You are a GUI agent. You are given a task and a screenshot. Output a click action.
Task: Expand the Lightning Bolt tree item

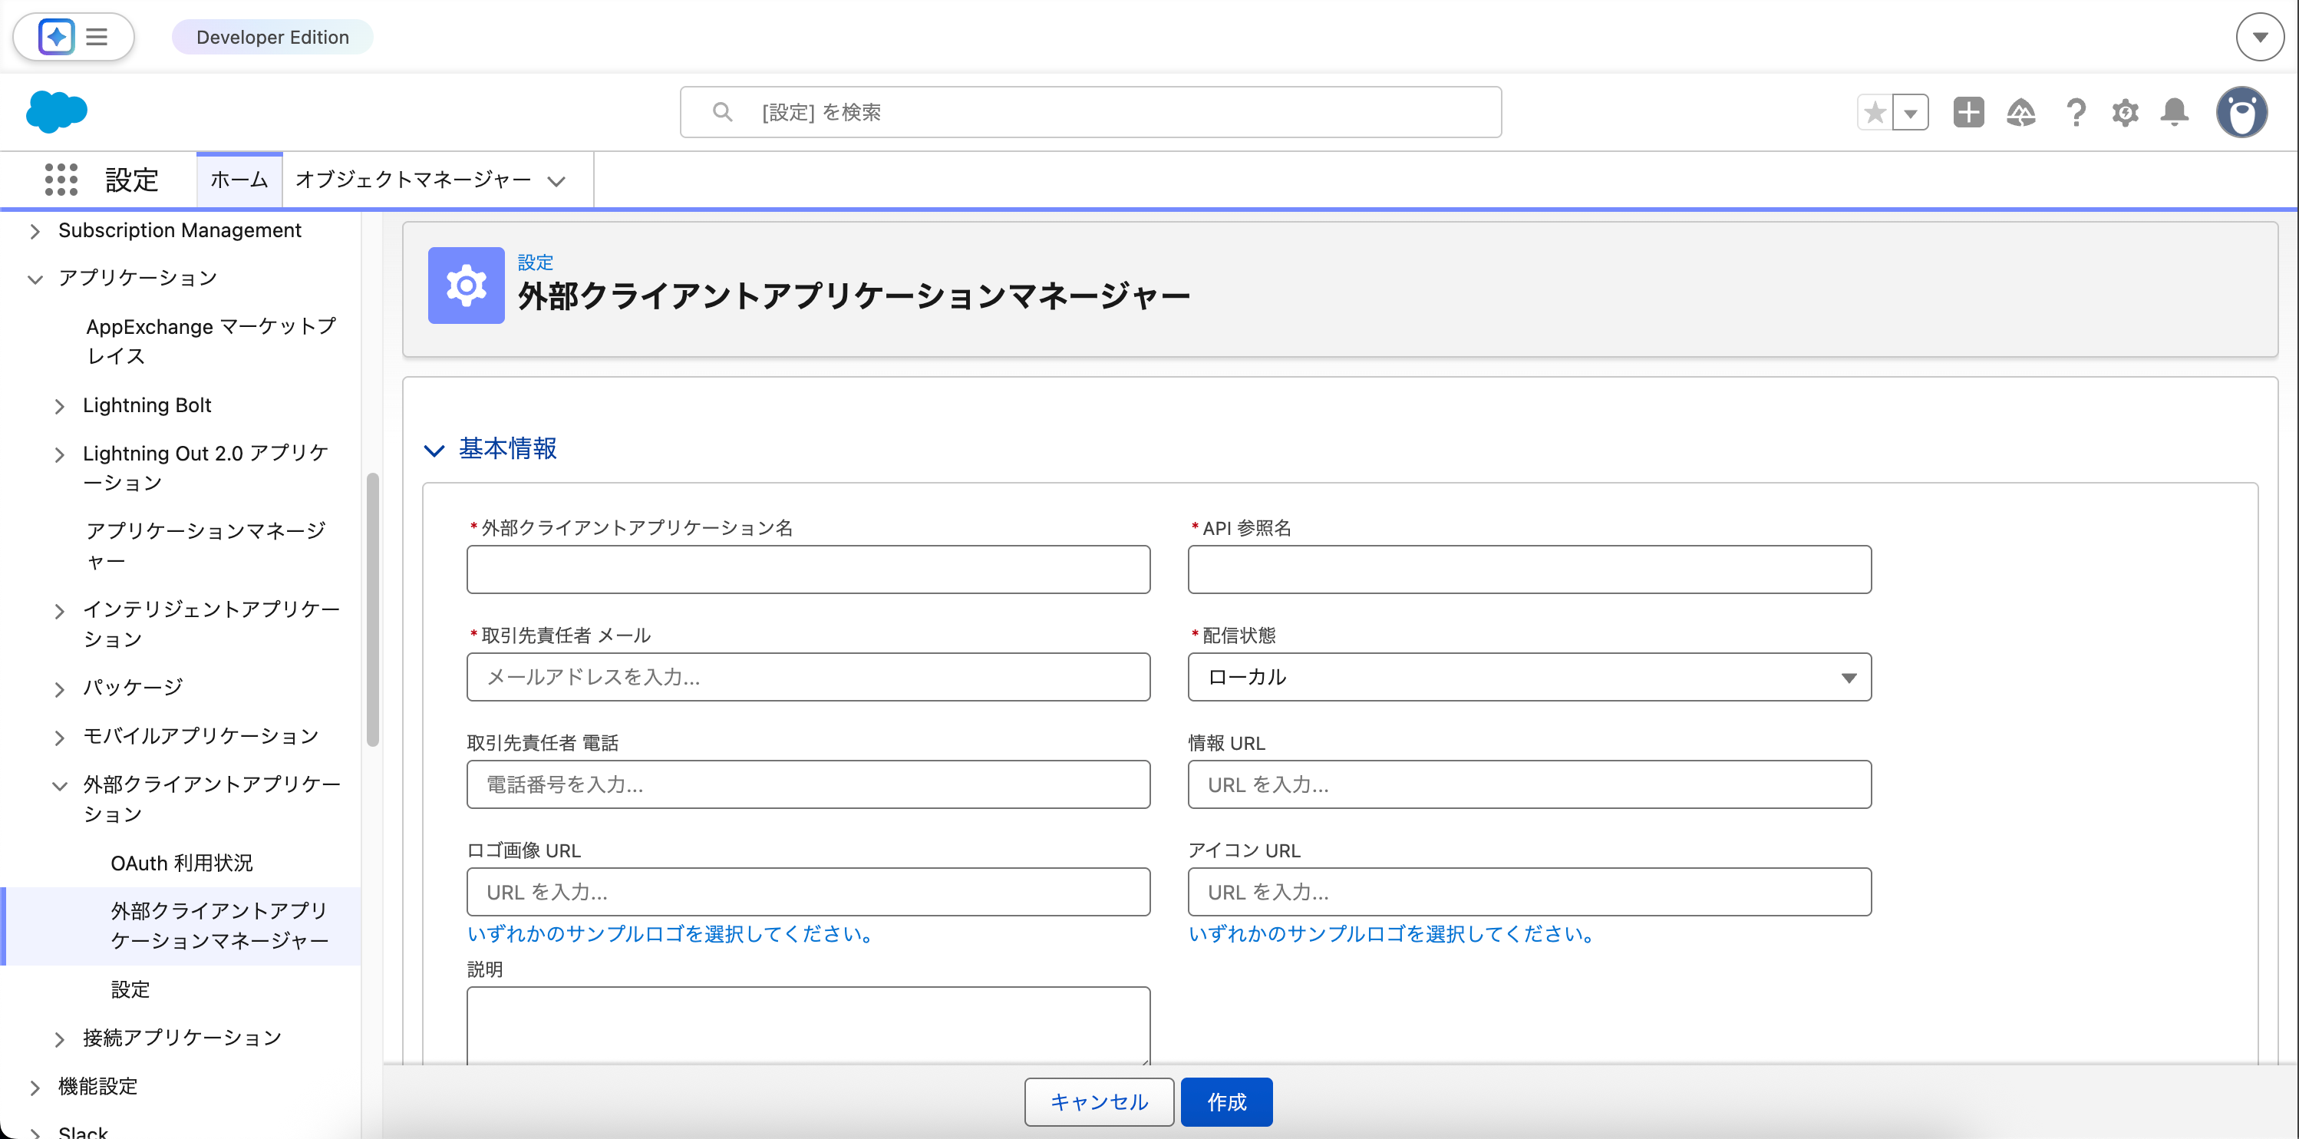60,406
